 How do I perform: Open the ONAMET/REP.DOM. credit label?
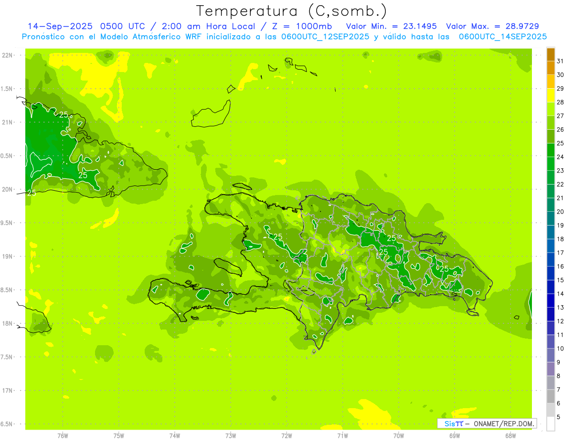(504, 423)
